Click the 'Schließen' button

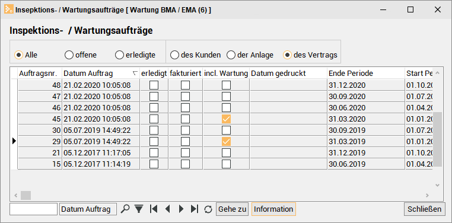point(424,209)
